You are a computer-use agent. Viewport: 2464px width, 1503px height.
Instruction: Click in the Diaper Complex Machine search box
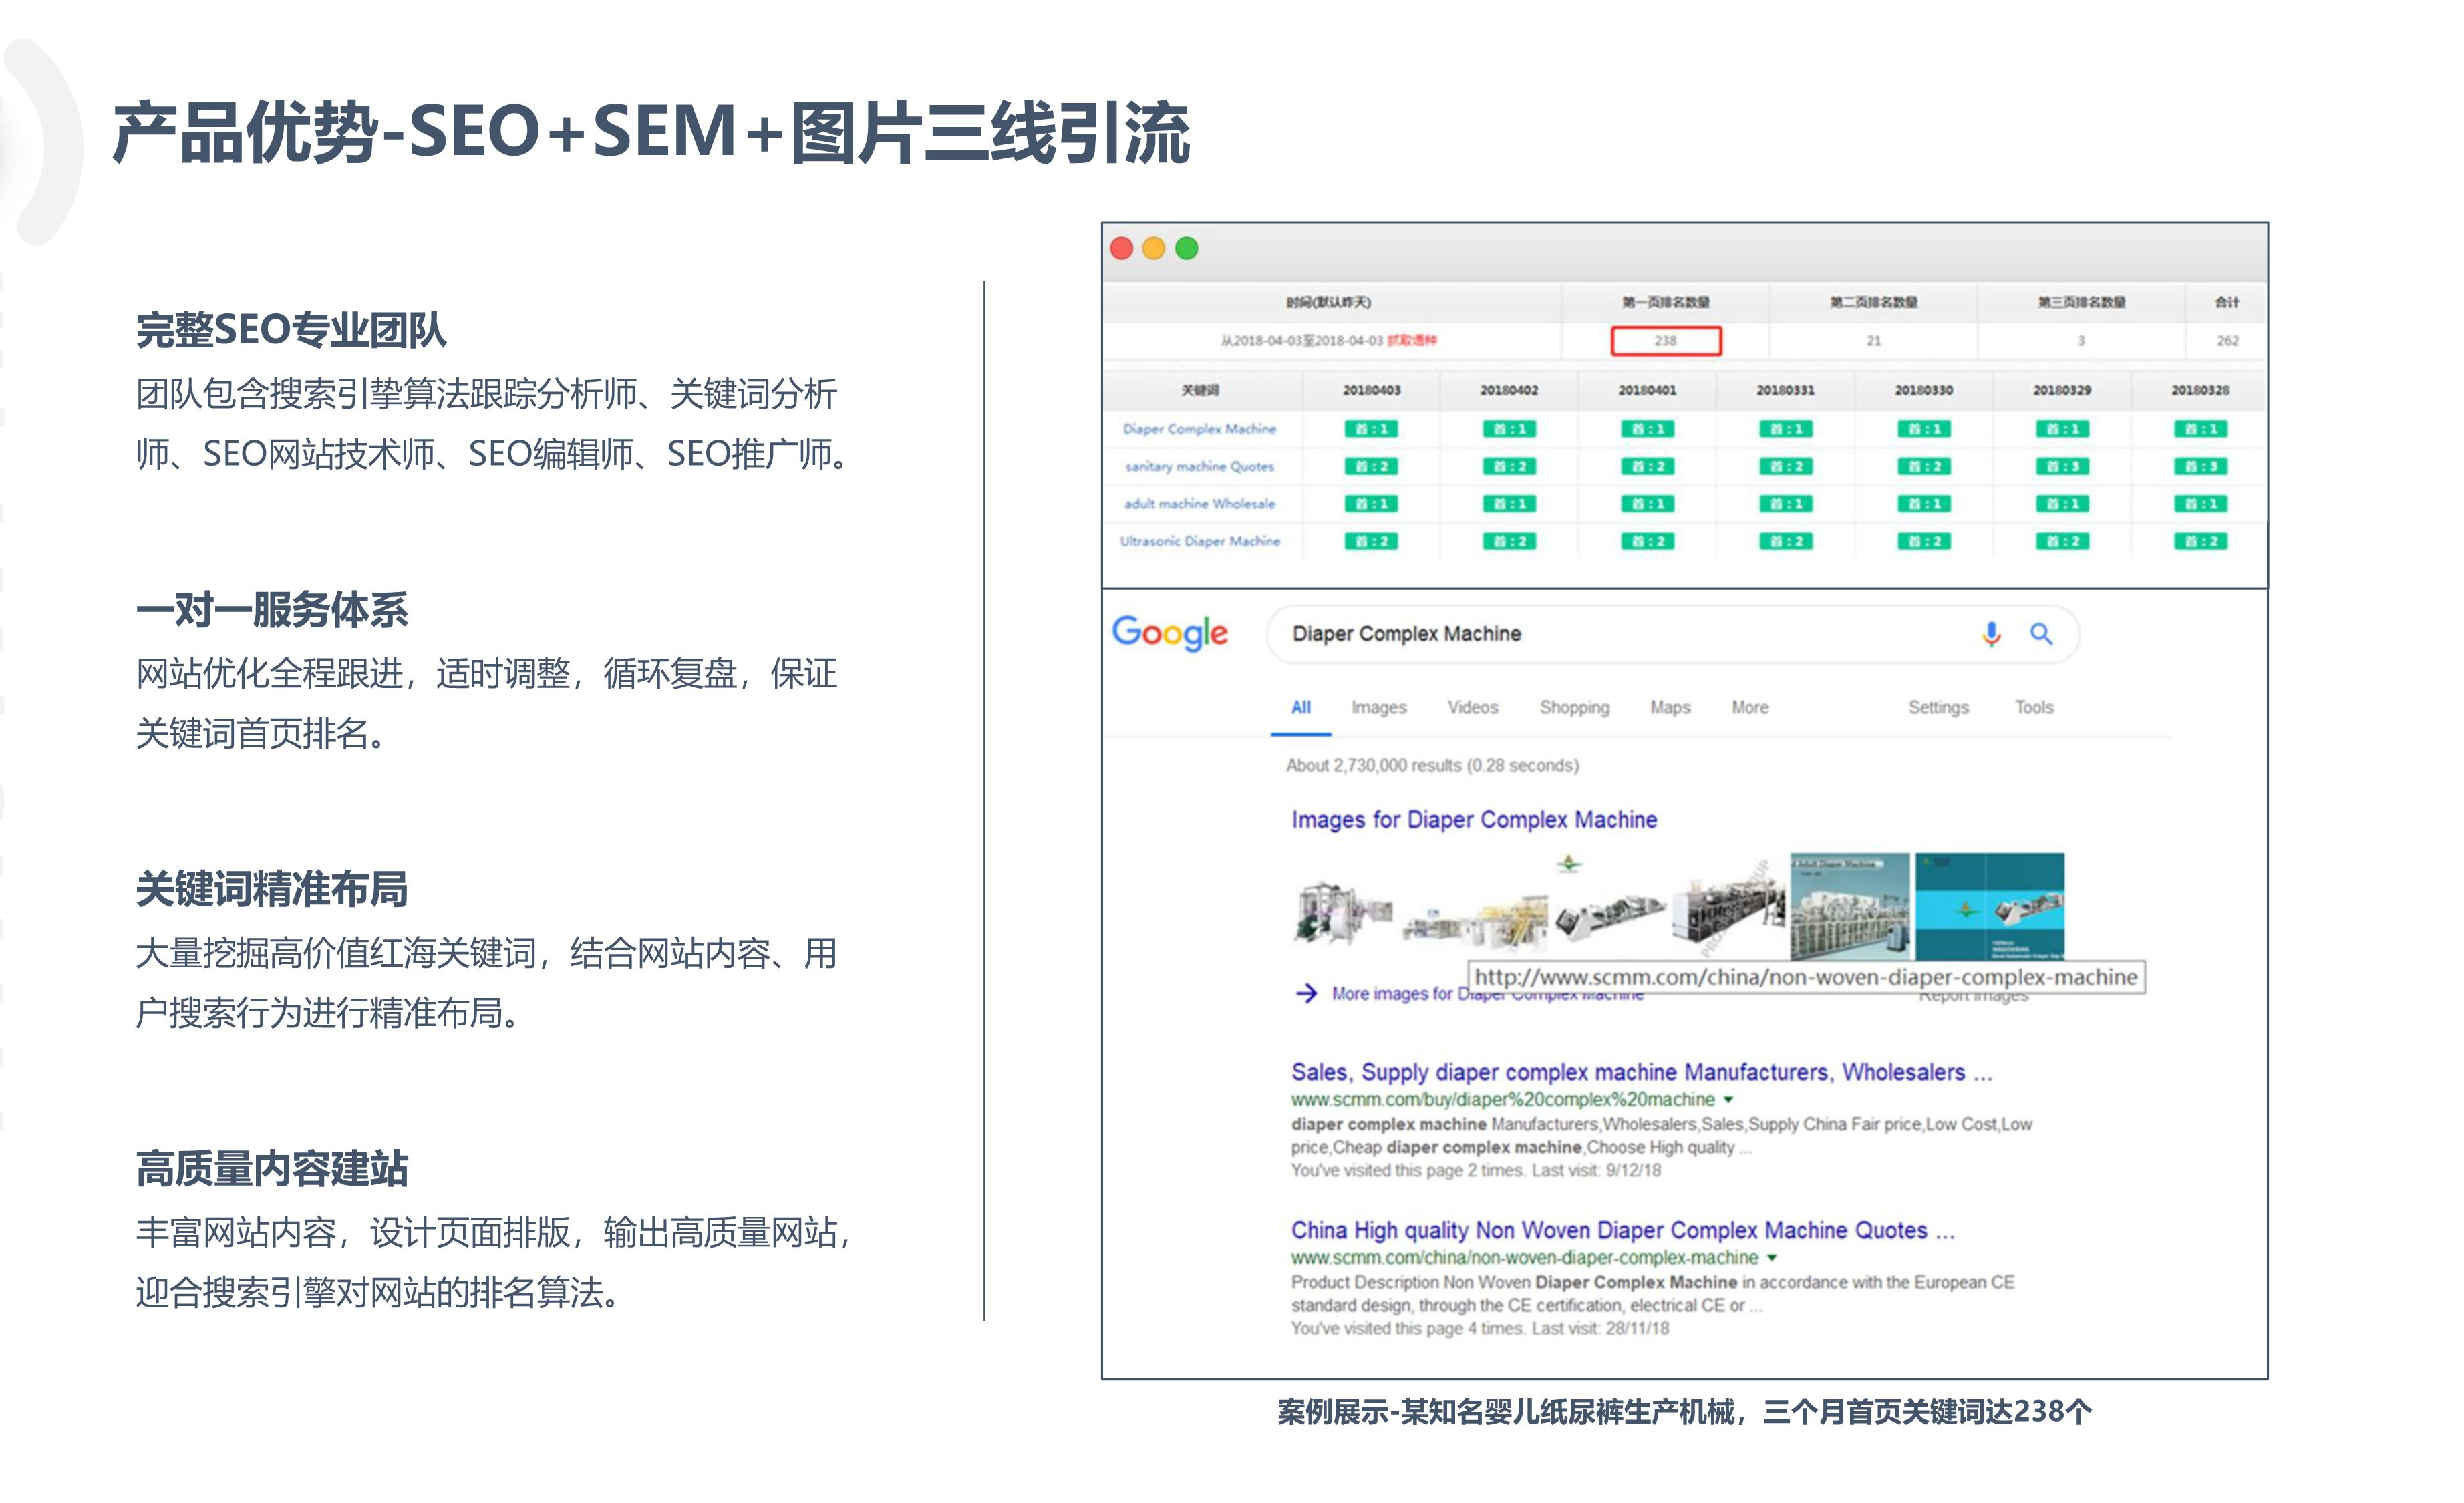(1672, 634)
